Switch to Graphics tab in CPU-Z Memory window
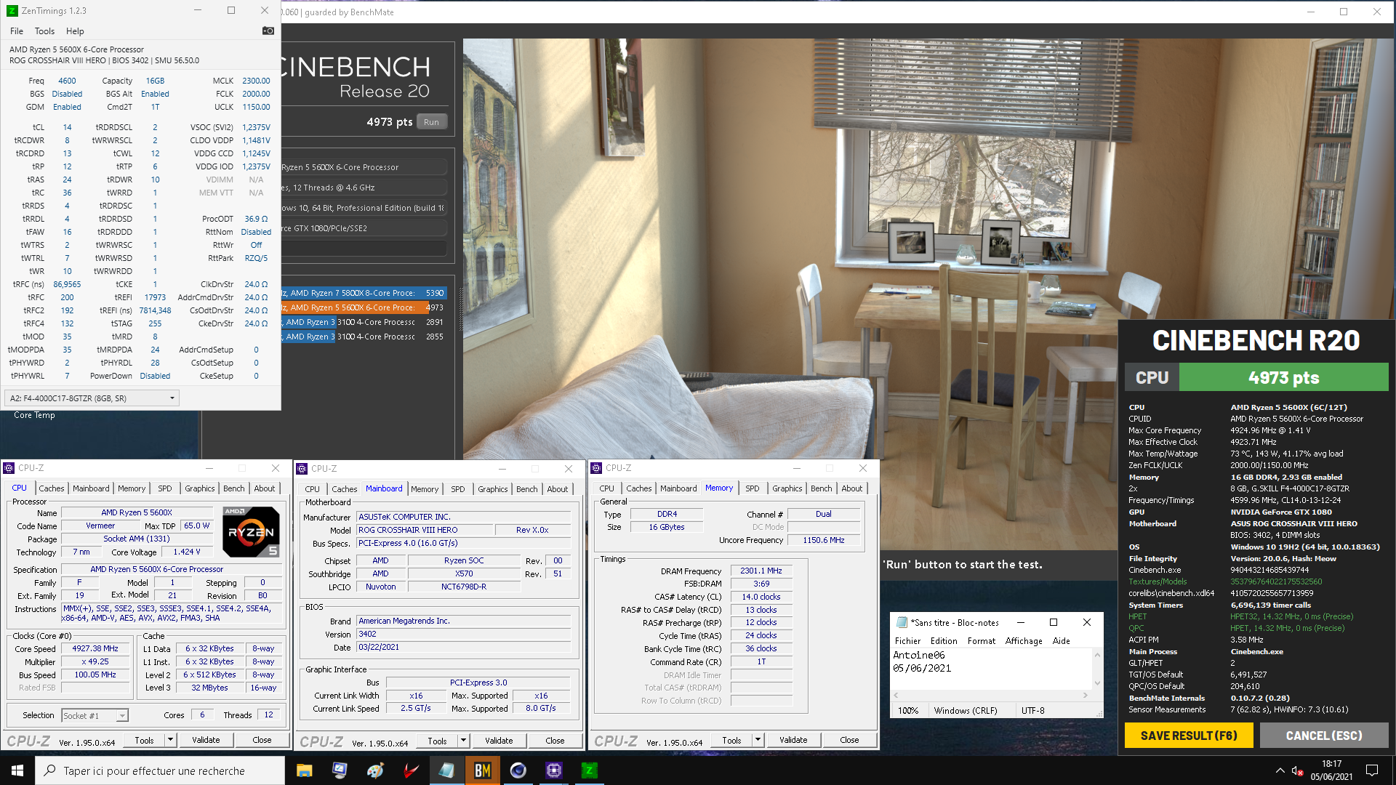This screenshot has width=1396, height=785. coord(787,488)
